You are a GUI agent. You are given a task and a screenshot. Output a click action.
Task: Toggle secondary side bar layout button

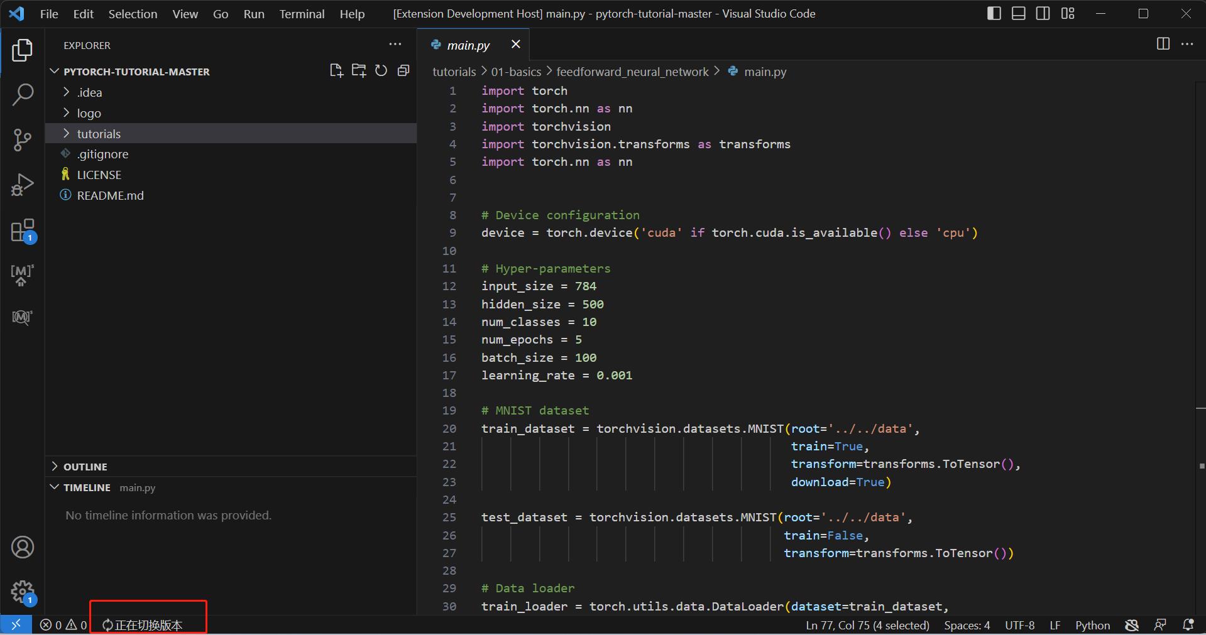point(1043,13)
